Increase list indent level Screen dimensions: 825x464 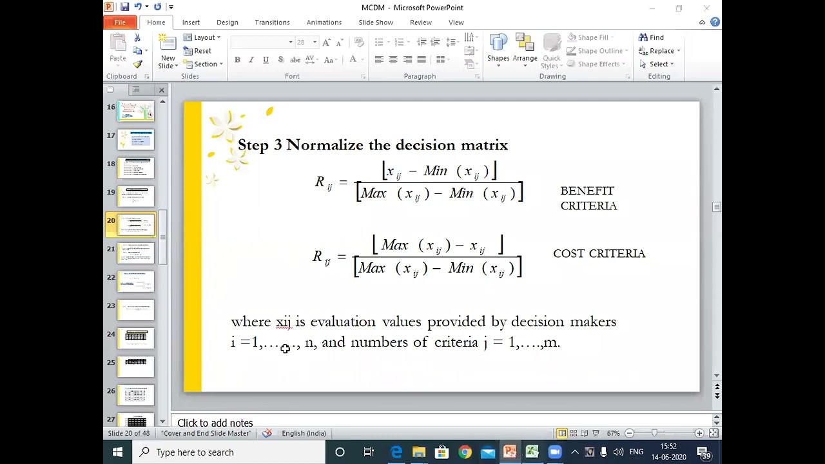(436, 43)
